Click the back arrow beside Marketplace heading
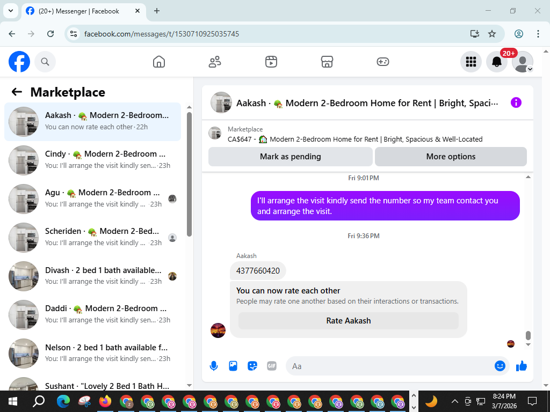Screen dimensions: 550x412 pos(17,92)
